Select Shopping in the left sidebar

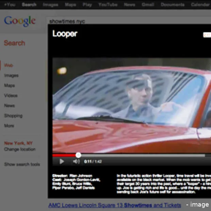tap(13, 116)
